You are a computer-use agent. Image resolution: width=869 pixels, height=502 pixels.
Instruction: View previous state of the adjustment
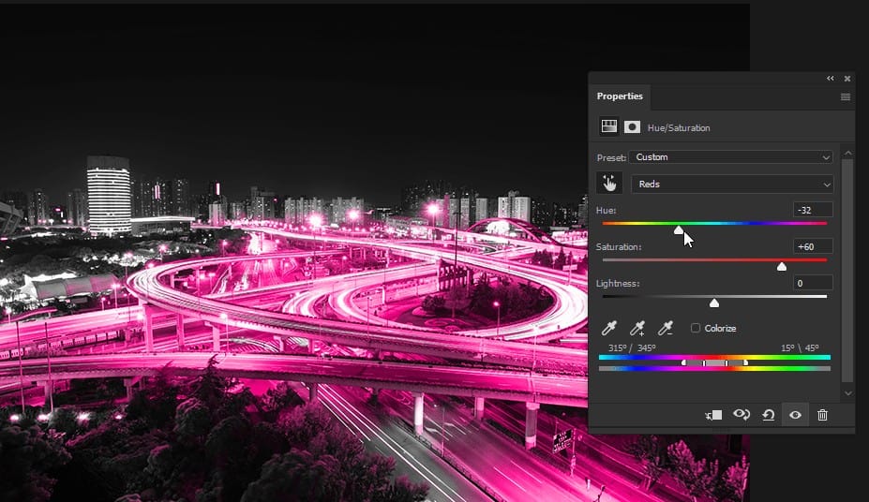[x=742, y=415]
